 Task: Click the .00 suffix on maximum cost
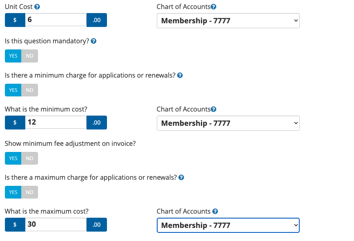click(97, 225)
